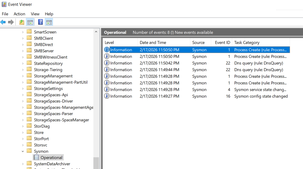Click the Back arrow toolbar icon

coord(3,22)
